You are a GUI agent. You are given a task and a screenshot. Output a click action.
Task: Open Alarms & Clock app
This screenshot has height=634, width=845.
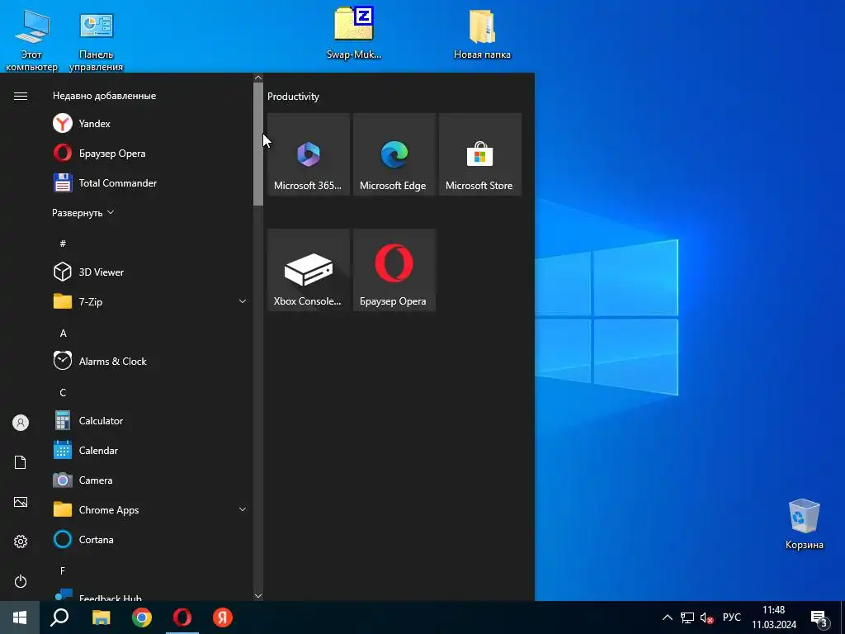[149, 362]
